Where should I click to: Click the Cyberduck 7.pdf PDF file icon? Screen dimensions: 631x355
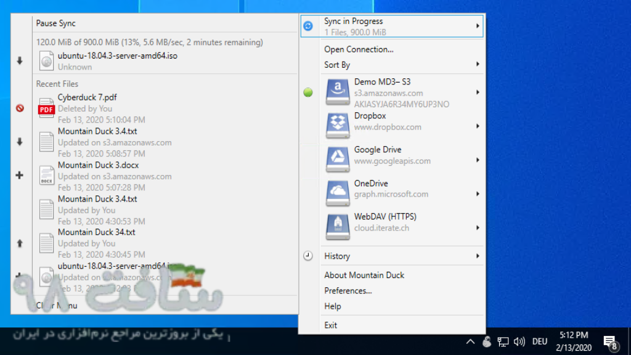[46, 108]
